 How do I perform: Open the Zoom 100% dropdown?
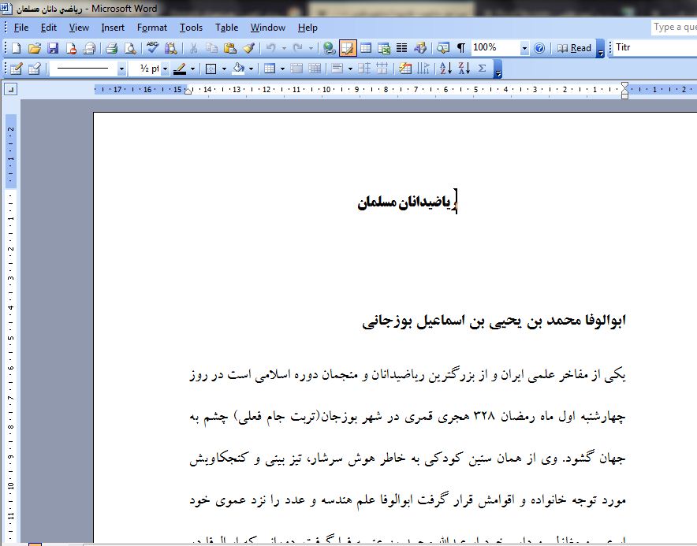[x=524, y=48]
